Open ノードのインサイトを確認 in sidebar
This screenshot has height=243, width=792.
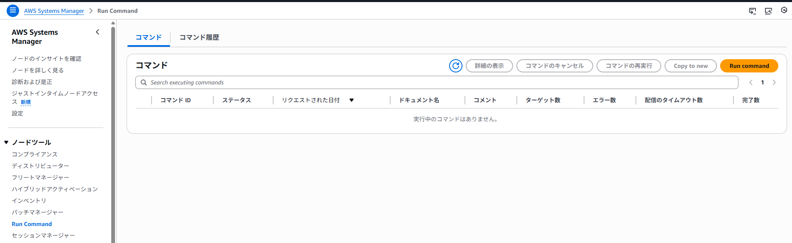46,59
